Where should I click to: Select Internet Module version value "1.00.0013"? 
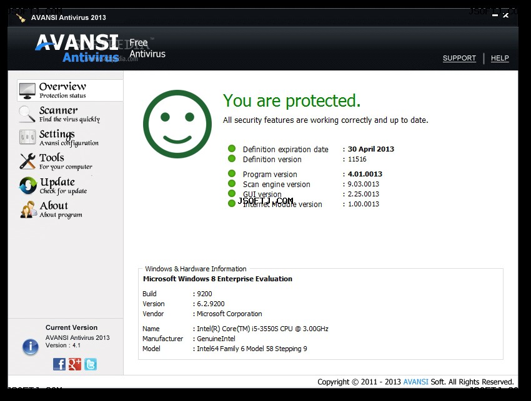coord(363,204)
